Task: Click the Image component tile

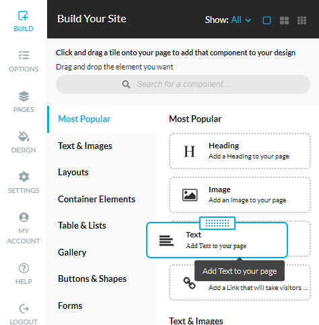Action: point(240,195)
